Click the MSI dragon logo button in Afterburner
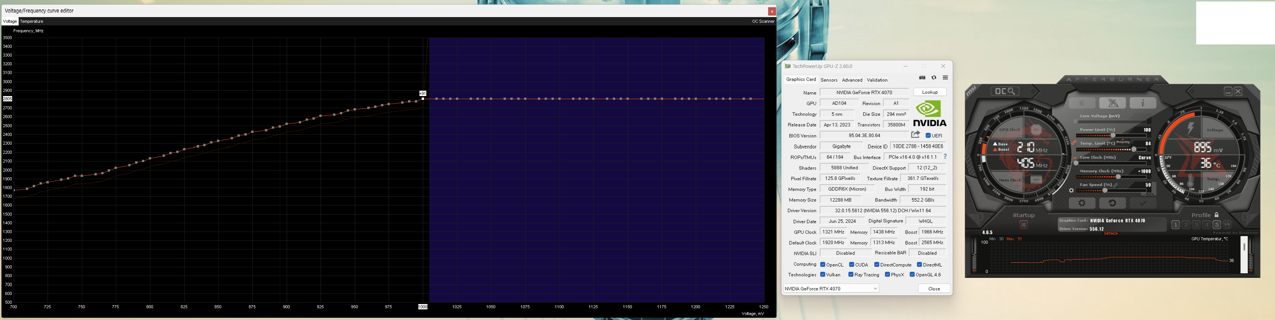Viewport: 1275px width, 320px height. (1112, 103)
